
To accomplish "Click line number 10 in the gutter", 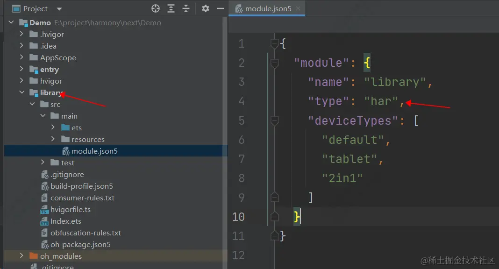I will (x=238, y=217).
